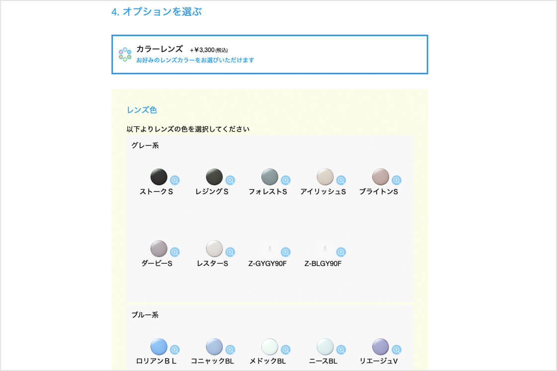Select the コニャックBL blue swatch

click(214, 346)
